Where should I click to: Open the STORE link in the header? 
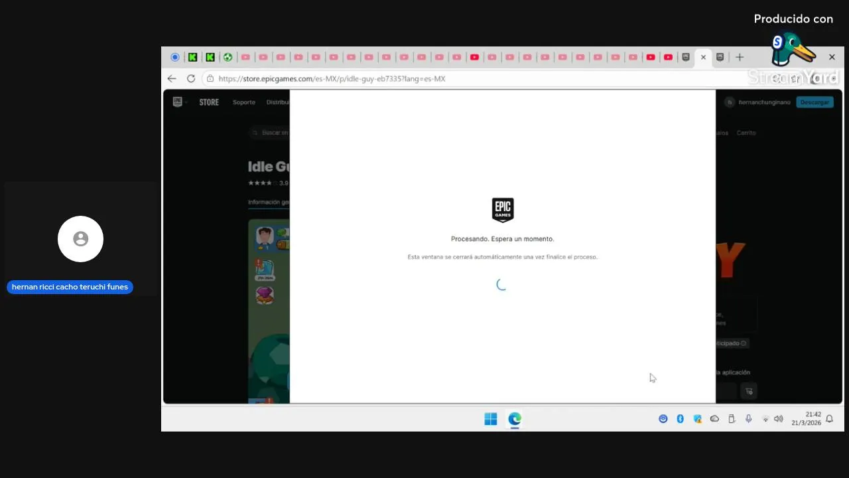pos(209,102)
